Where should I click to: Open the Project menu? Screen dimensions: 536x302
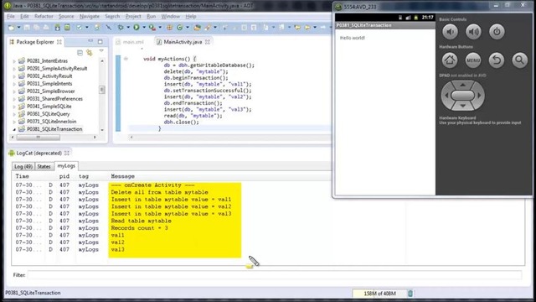[x=133, y=17]
